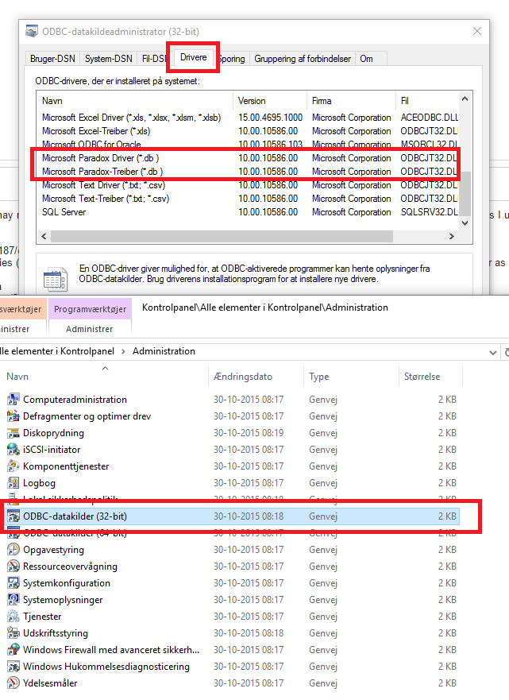Screen dimensions: 509x700
Task: Sort file list by Ændringsdato column
Action: pyautogui.click(x=242, y=377)
